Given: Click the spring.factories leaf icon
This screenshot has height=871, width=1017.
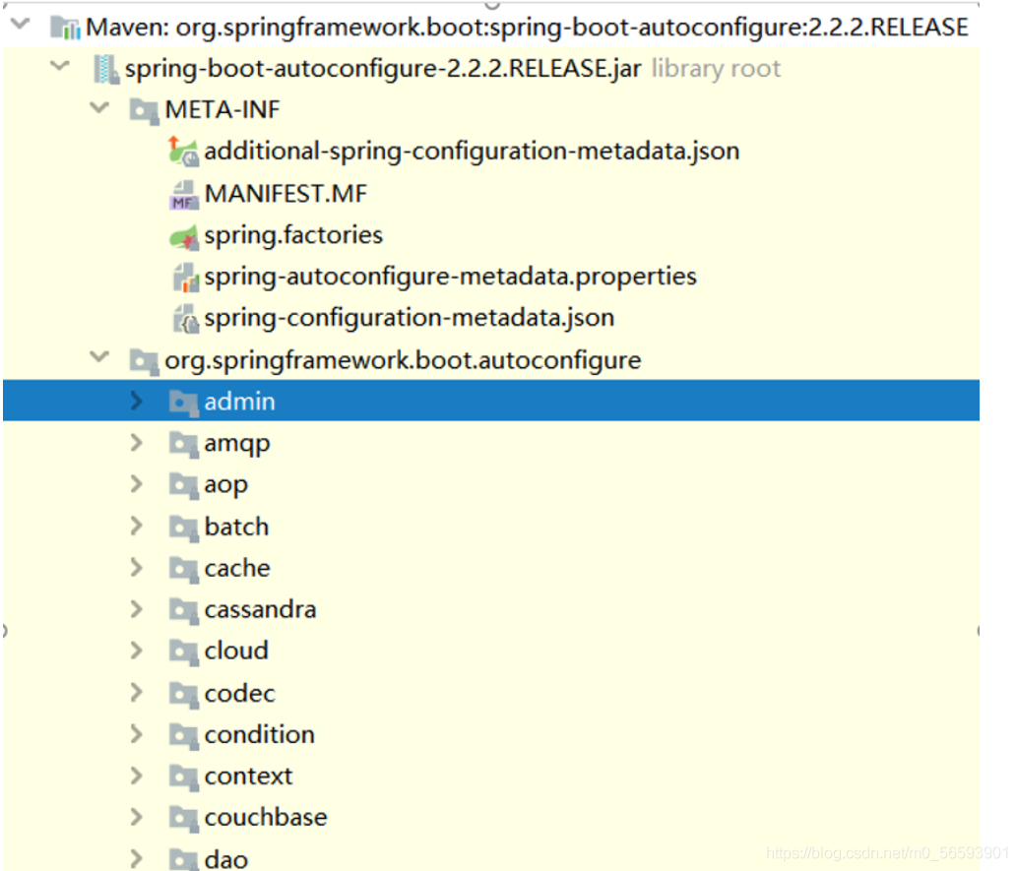Looking at the screenshot, I should coord(183,237).
